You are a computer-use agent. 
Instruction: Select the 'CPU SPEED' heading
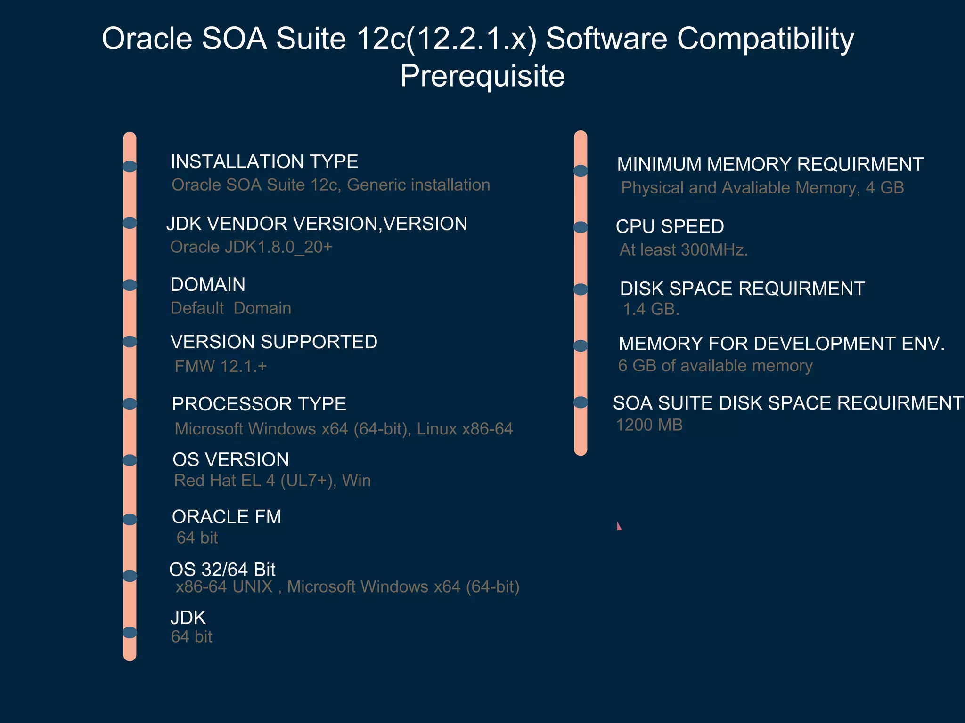click(670, 227)
